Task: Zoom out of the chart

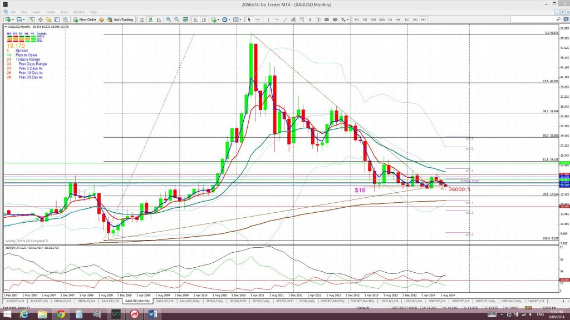Action: pyautogui.click(x=176, y=19)
